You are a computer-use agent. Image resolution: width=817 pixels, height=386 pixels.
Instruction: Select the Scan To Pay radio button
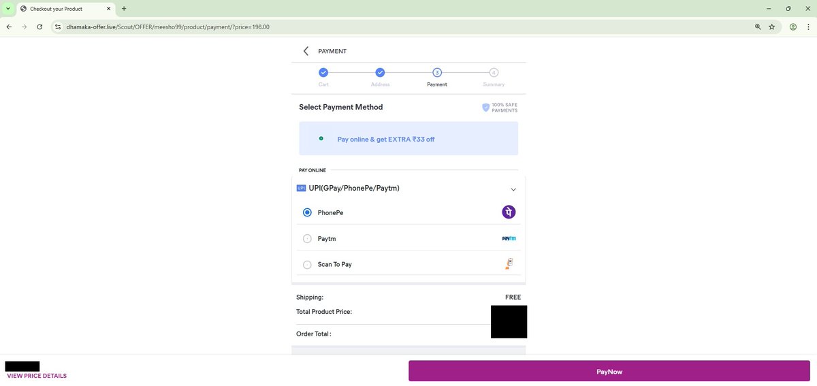click(307, 264)
